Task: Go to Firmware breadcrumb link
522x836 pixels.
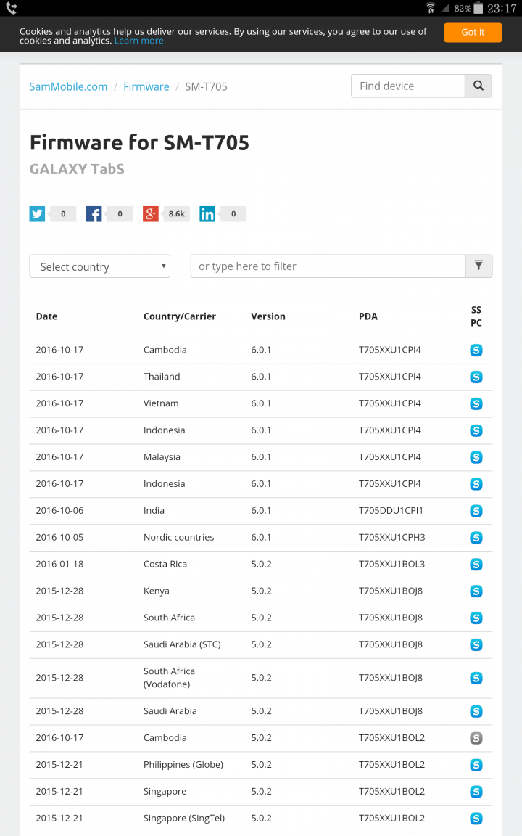Action: click(146, 86)
